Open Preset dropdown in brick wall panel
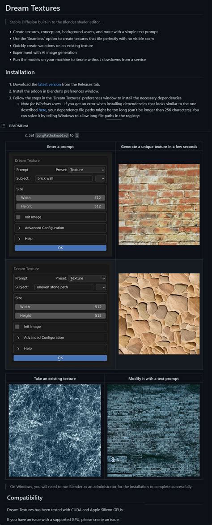This screenshot has height=525, width=212. (87, 170)
